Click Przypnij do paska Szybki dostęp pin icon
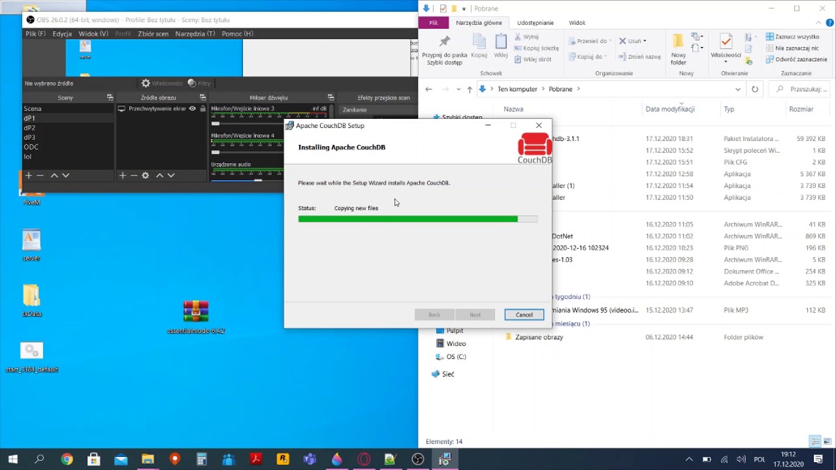The height and width of the screenshot is (470, 836). click(x=445, y=42)
